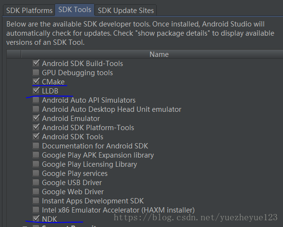
Task: Switch to the SDK Platforms tab
Action: click(29, 11)
